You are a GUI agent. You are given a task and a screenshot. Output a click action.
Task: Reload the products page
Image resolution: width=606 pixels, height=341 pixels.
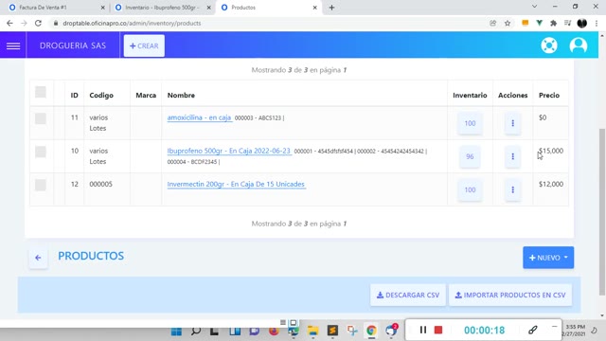38,23
